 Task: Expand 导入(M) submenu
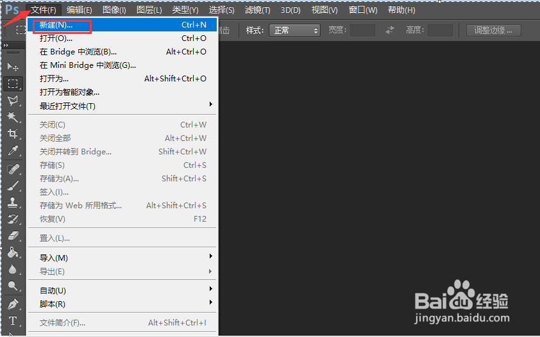coord(122,258)
